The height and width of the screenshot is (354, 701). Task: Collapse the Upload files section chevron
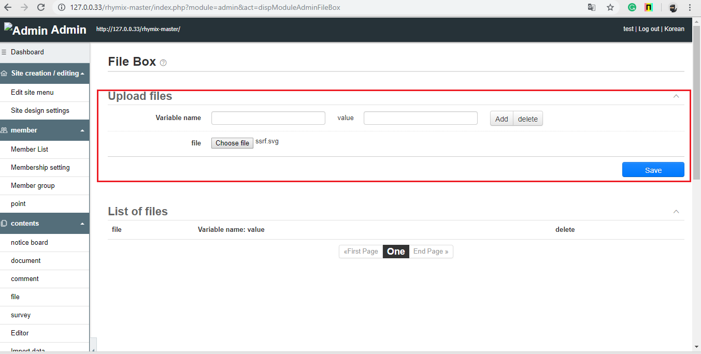(676, 96)
